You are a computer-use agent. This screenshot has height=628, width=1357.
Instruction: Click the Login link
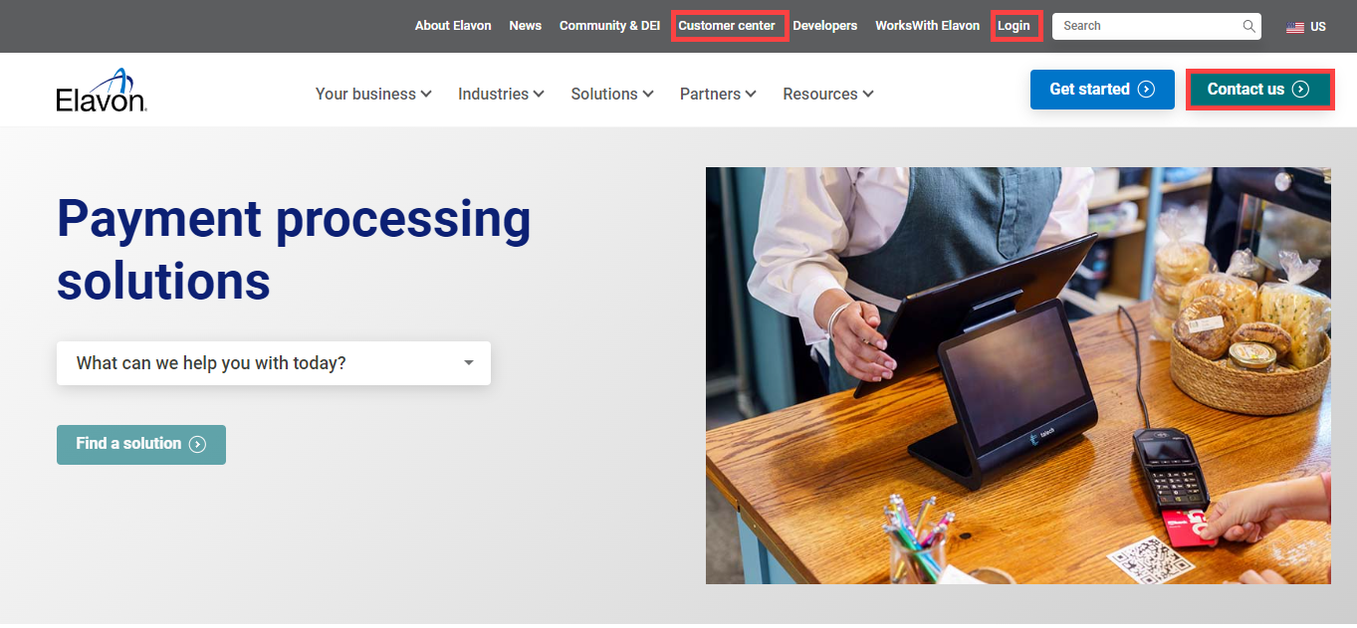[1014, 26]
